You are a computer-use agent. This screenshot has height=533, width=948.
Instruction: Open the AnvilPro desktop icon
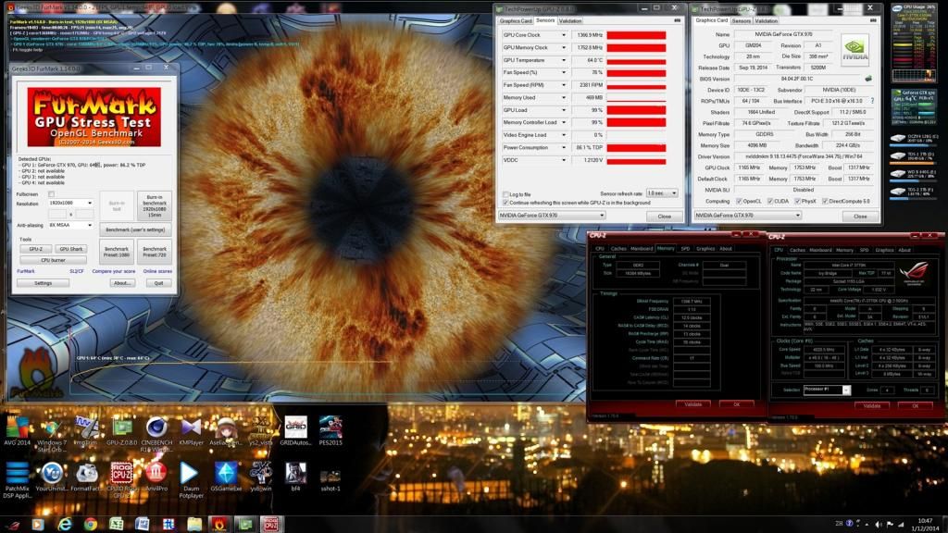(156, 477)
